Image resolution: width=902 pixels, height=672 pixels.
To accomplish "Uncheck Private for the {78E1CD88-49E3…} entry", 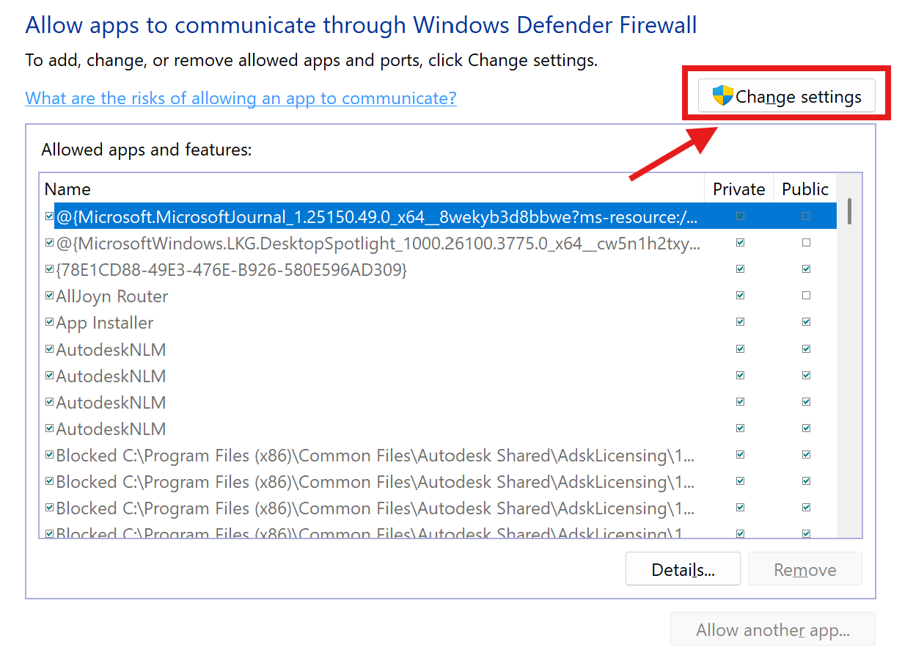I will coord(740,269).
